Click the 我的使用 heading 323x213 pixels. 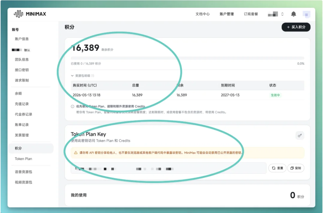[x=79, y=195]
